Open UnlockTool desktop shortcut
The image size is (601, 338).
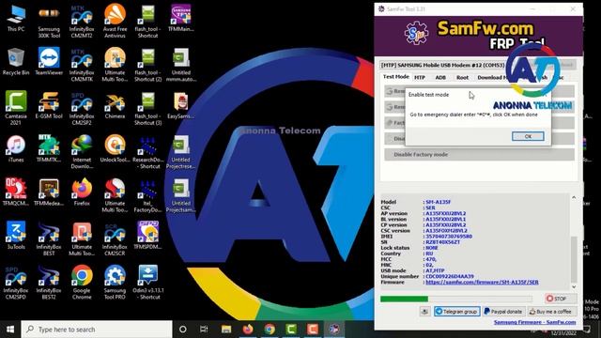tap(115, 148)
